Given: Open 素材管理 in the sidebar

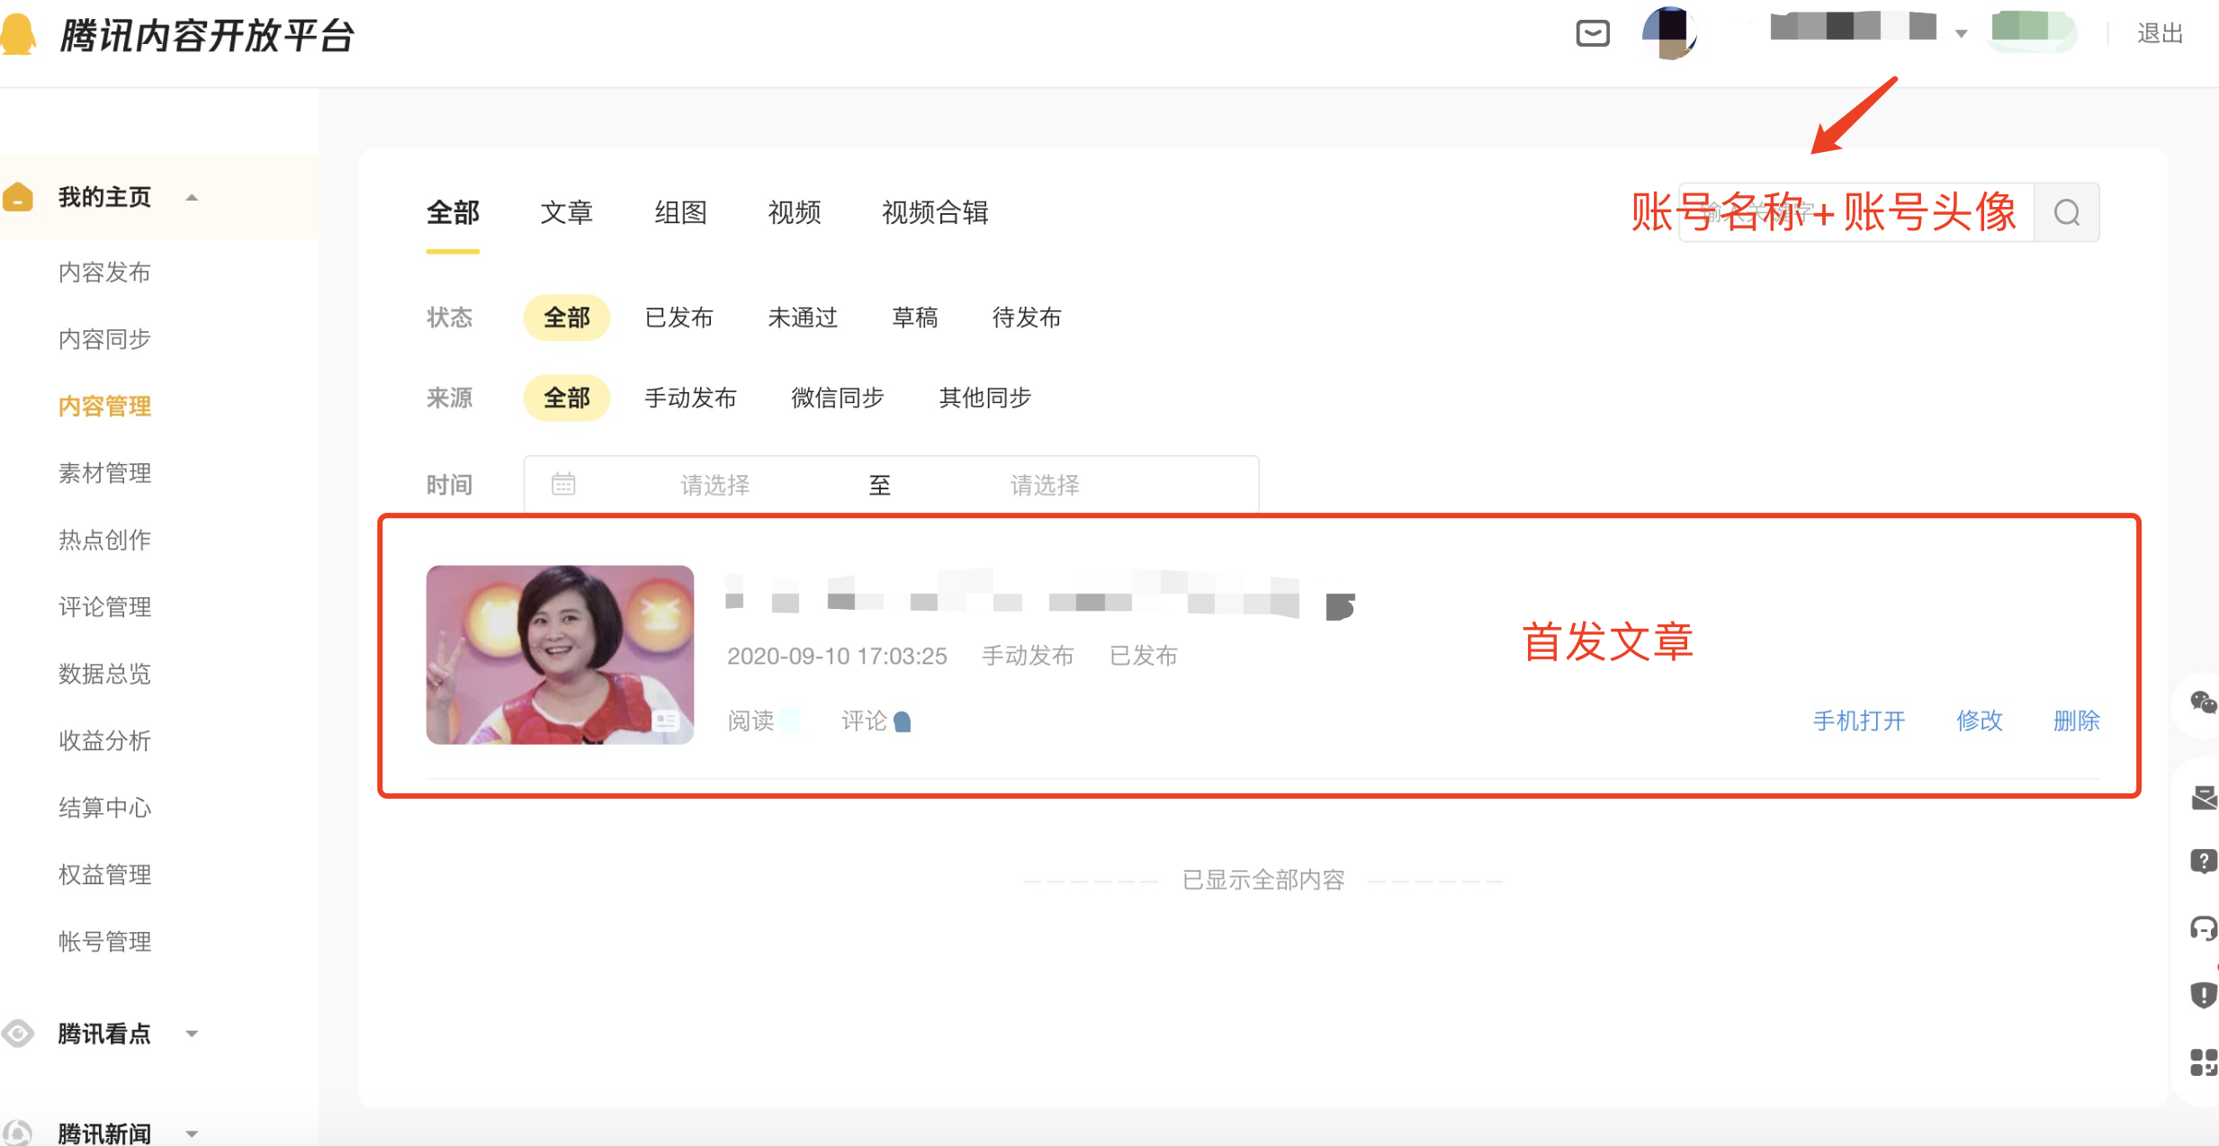Looking at the screenshot, I should tap(104, 473).
